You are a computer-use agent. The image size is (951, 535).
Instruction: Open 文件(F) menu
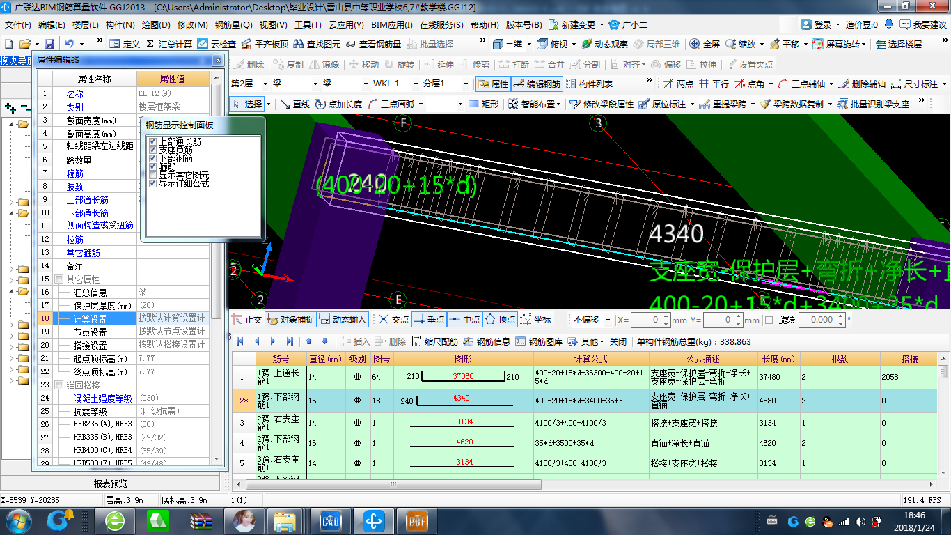point(19,24)
